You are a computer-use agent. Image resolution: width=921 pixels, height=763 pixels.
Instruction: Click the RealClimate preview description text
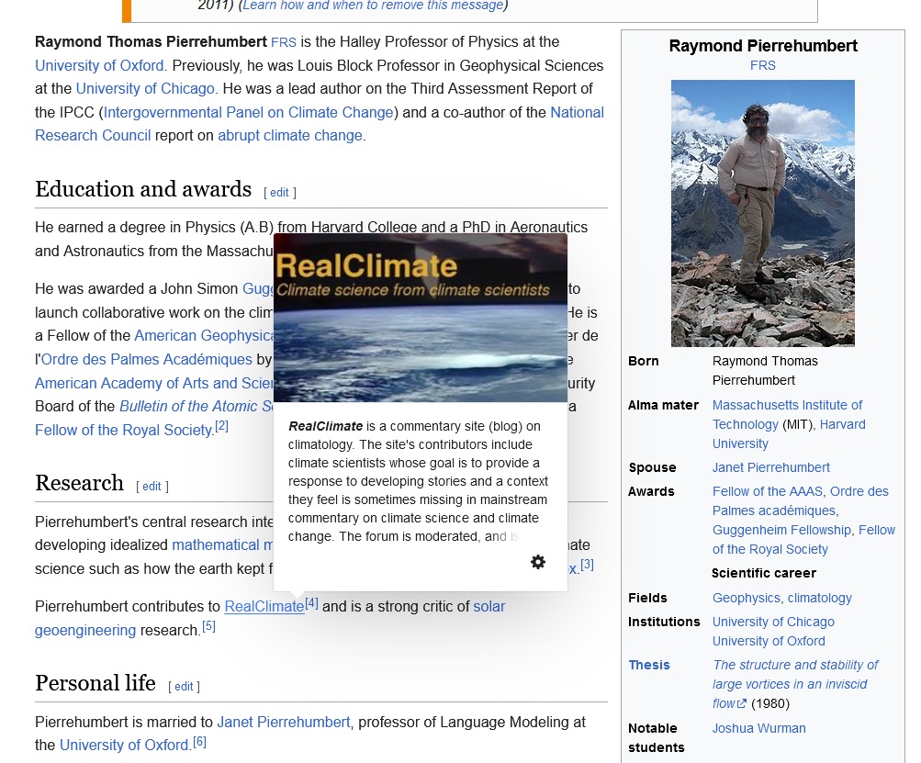[418, 481]
